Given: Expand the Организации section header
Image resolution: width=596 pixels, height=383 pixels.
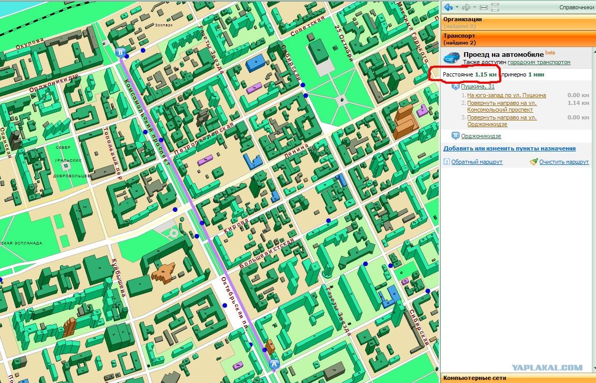Looking at the screenshot, I should (x=518, y=22).
